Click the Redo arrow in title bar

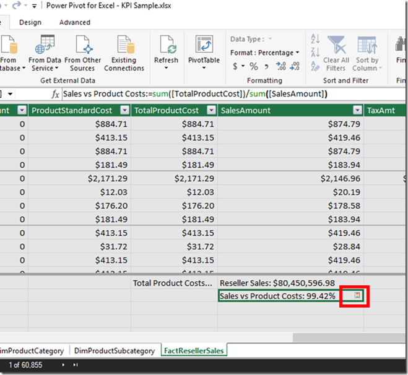click(x=16, y=5)
